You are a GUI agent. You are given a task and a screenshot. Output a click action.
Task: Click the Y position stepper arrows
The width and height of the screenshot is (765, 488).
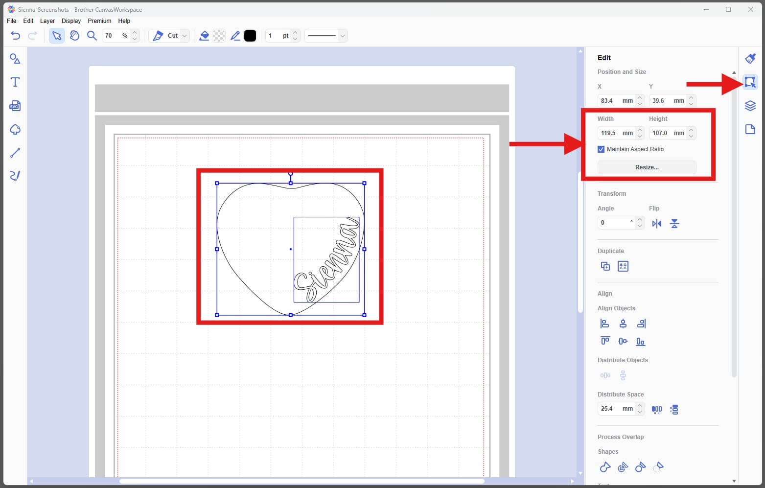pos(691,101)
